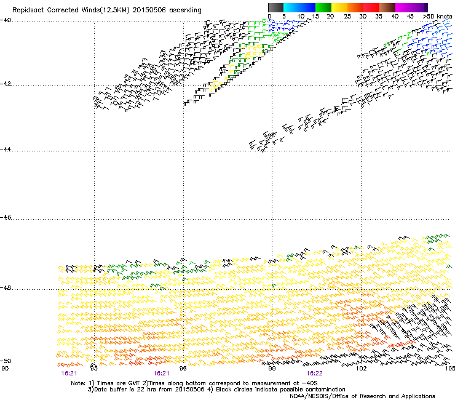455x400 pixels.
Task: Click the purple 16:21 time label near longitude 96
Action: pyautogui.click(x=161, y=374)
